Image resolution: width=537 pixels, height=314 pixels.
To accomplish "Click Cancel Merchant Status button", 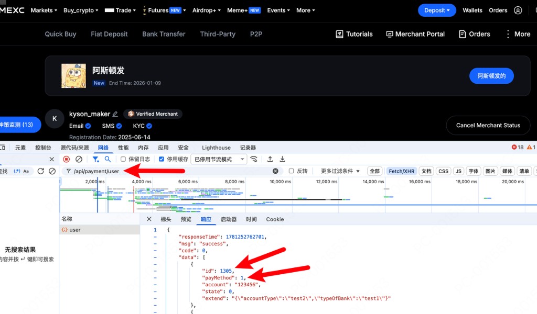I will click(488, 126).
